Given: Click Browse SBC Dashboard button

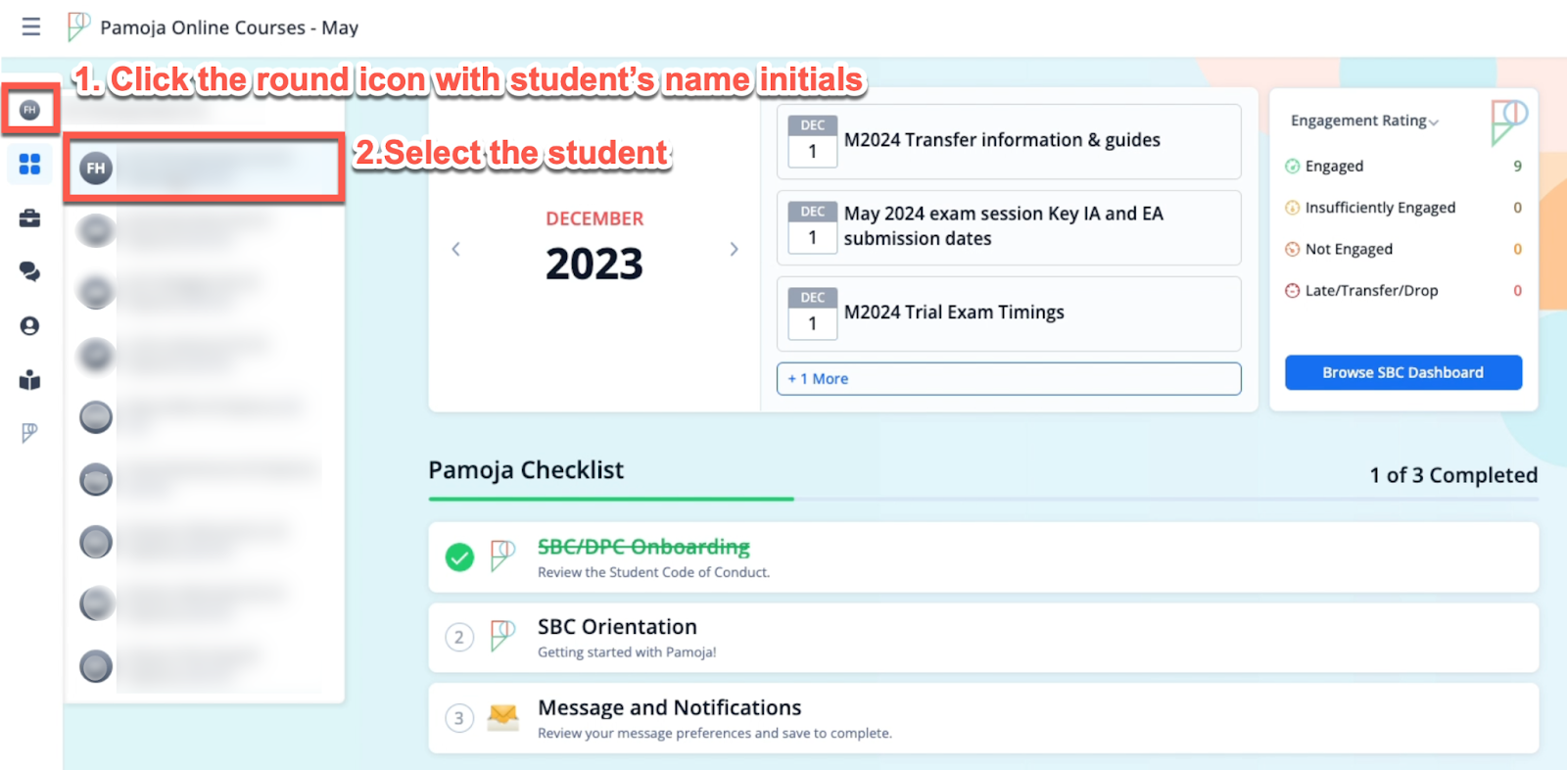Looking at the screenshot, I should pos(1402,372).
